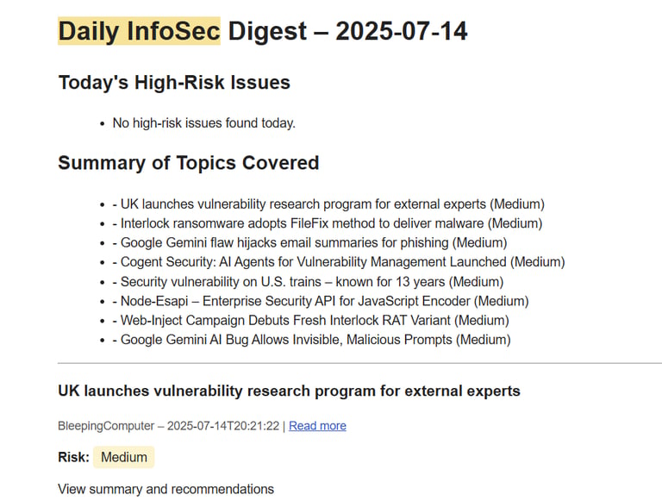The height and width of the screenshot is (501, 662).
Task: Select the highlighted Daily InfoSec text
Action: 139,31
